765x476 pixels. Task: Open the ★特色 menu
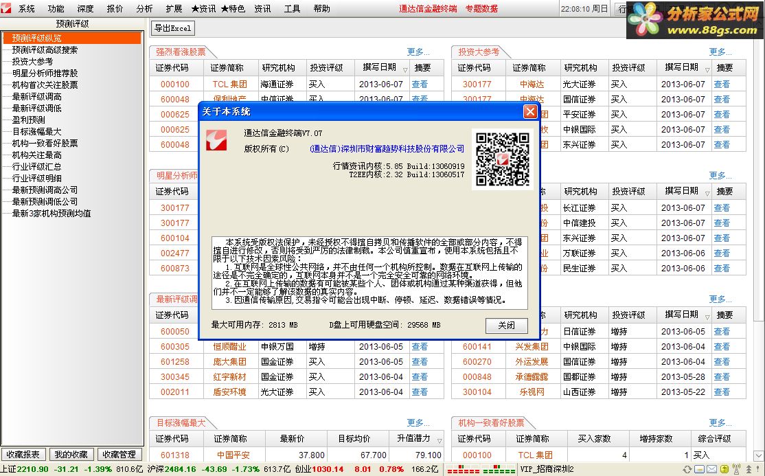pos(233,9)
